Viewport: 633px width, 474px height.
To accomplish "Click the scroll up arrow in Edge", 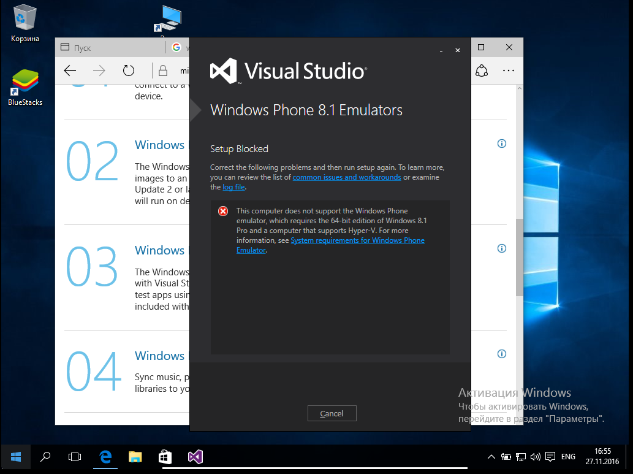I will coord(520,88).
